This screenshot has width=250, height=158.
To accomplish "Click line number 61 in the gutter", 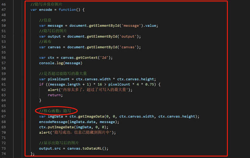I will point(4,85).
